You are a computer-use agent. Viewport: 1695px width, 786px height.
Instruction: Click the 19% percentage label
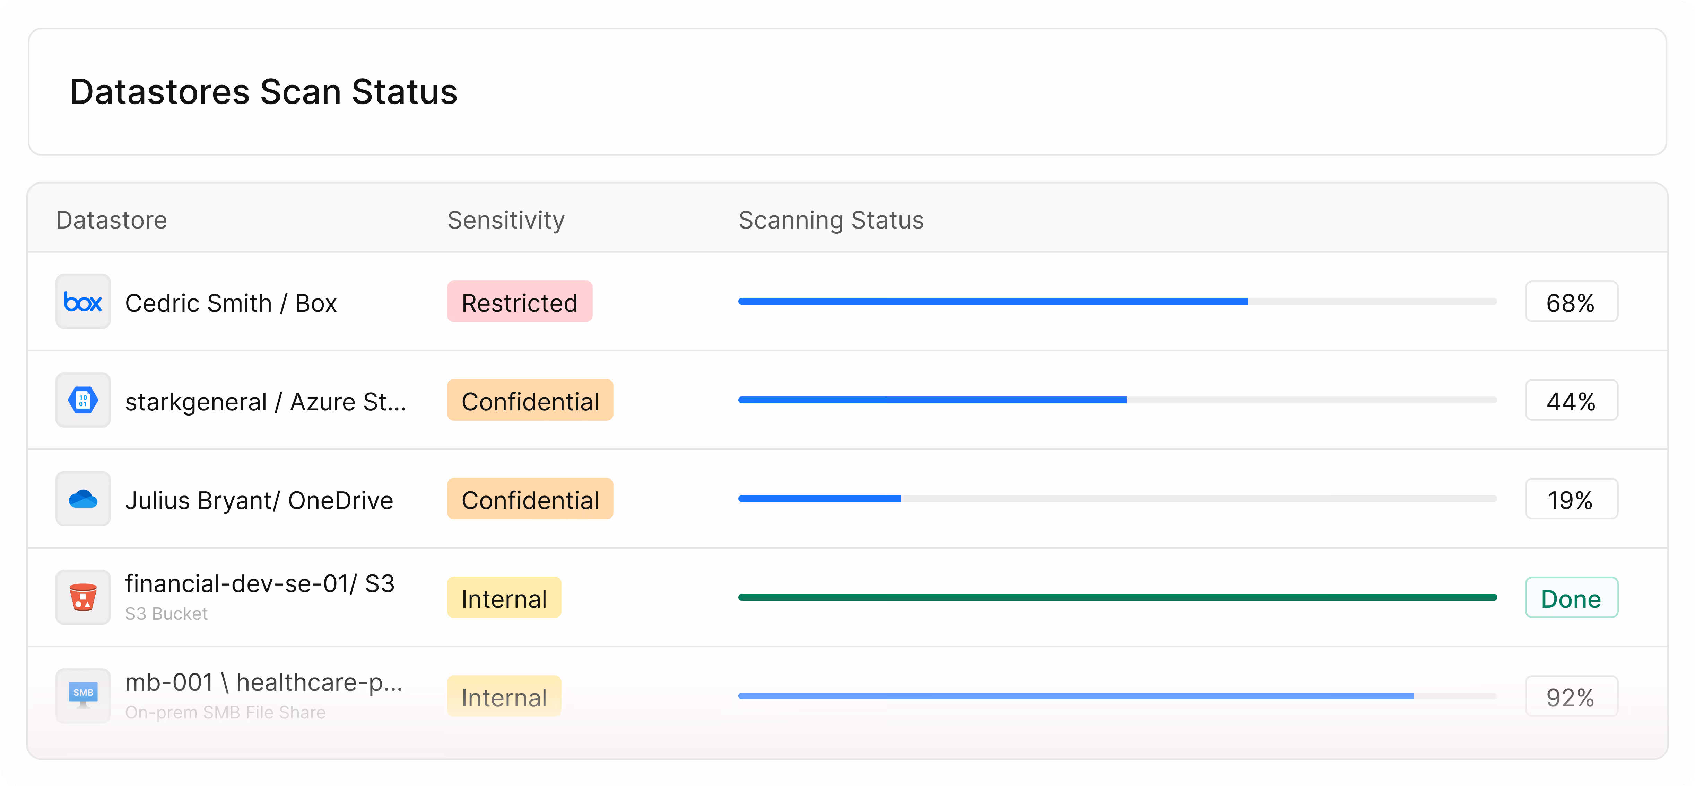pyautogui.click(x=1571, y=499)
